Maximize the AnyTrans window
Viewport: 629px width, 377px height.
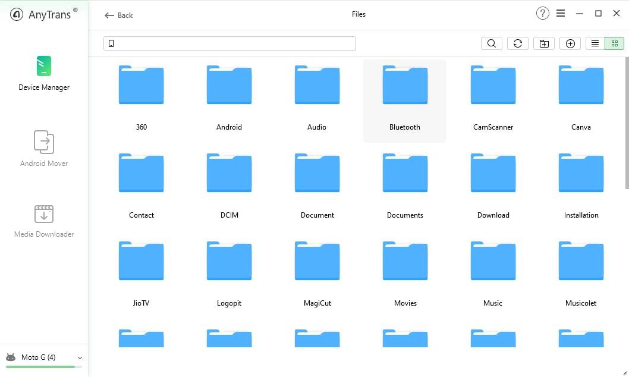coord(598,14)
